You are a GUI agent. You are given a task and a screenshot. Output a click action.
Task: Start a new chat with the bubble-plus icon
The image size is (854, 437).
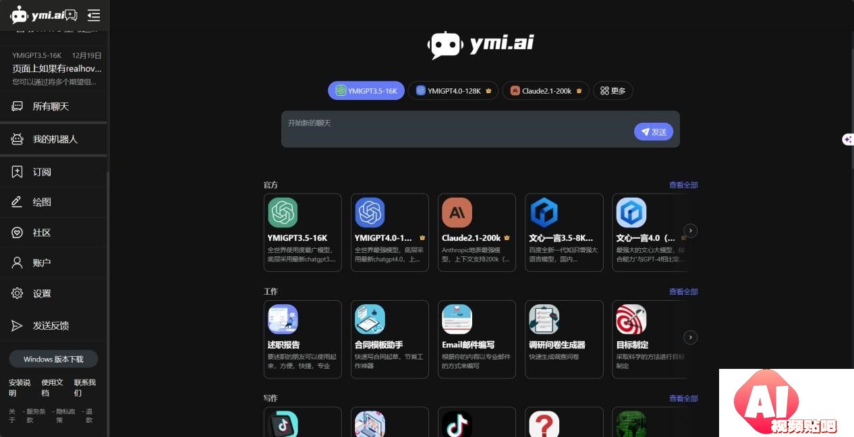(x=71, y=15)
